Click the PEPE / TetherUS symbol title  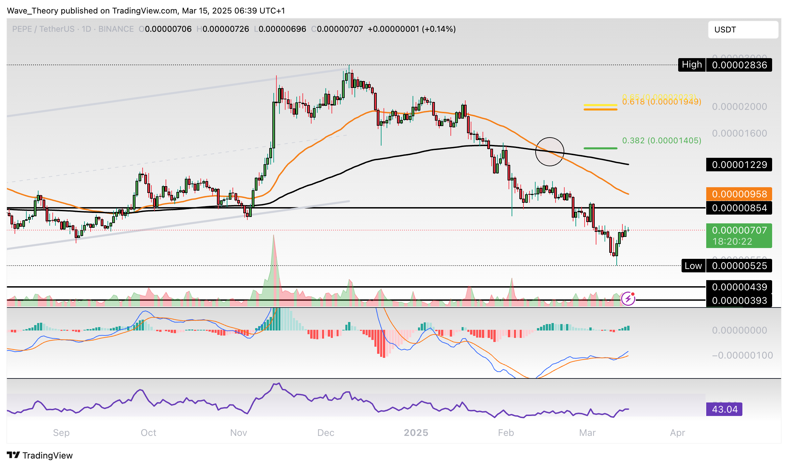tap(43, 29)
